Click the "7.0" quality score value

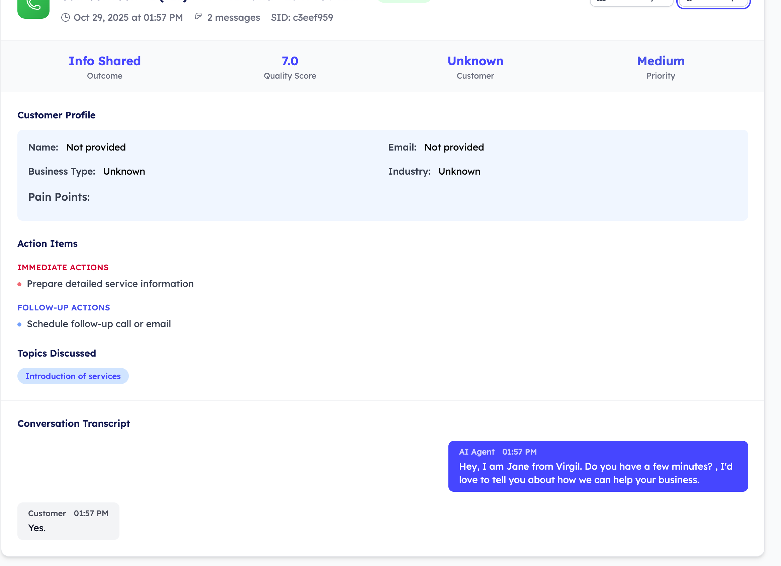289,61
